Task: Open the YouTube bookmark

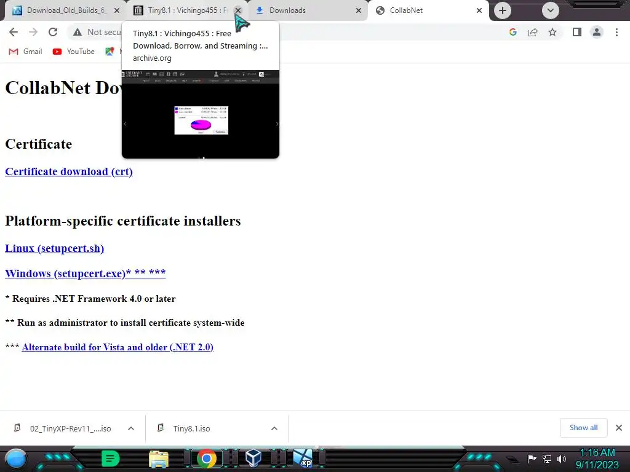Action: 74,52
